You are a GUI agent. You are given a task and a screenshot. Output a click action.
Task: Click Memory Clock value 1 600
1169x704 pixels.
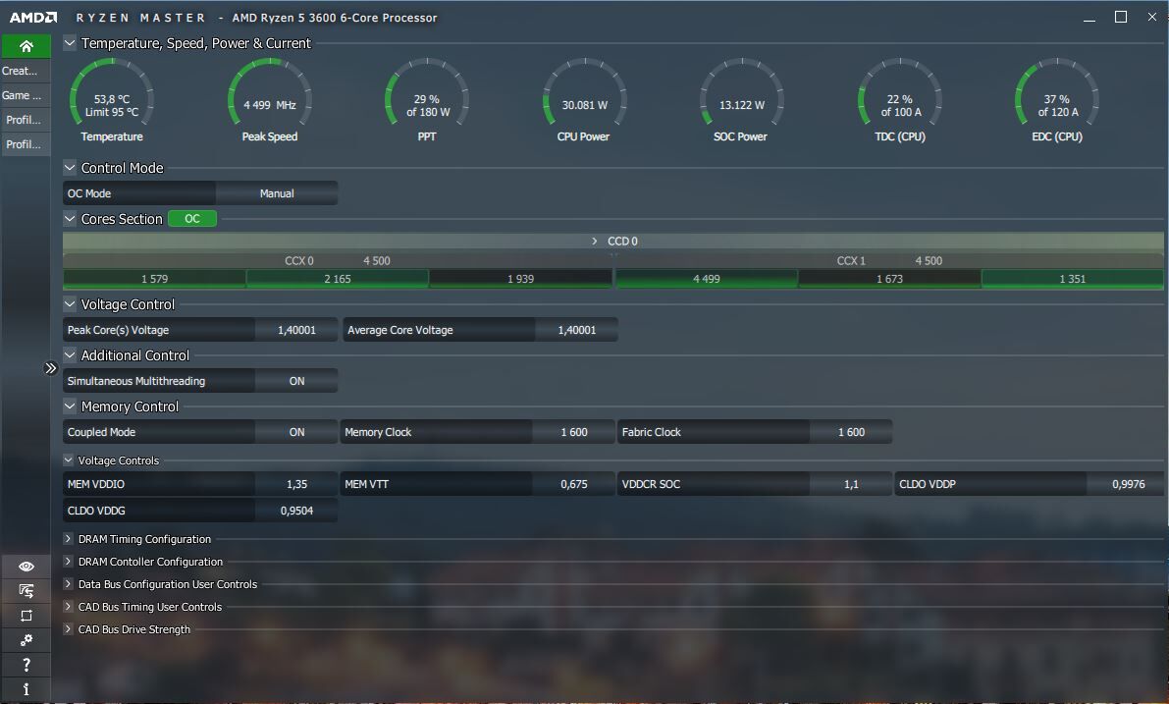pos(574,432)
